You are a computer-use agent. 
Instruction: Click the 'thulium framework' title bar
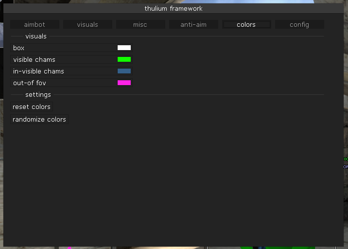[x=174, y=8]
